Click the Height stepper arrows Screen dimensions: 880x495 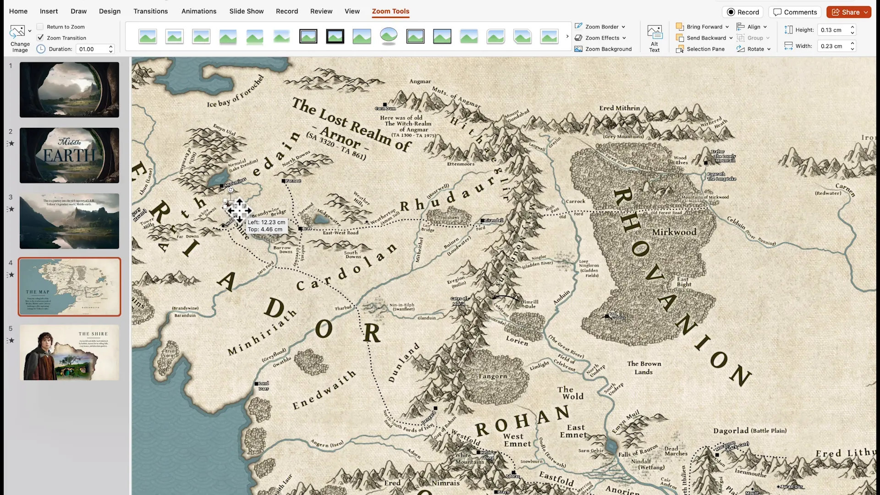tap(852, 30)
